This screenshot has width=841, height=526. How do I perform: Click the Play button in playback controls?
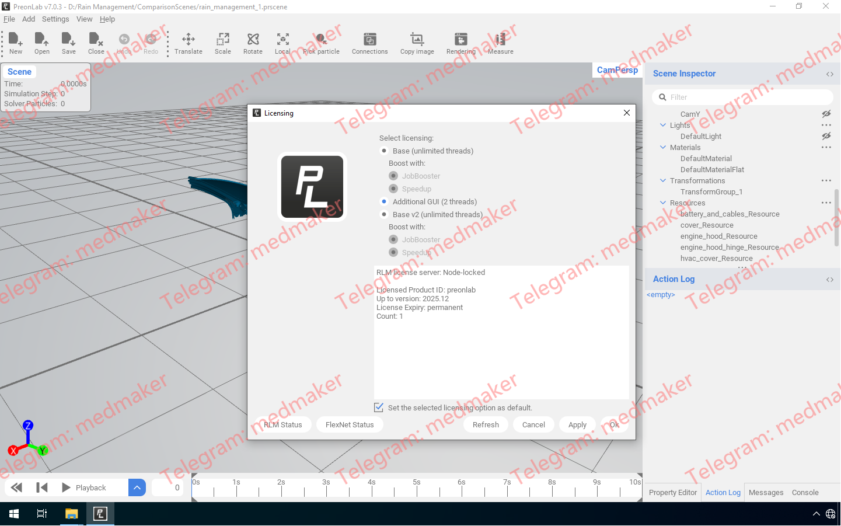click(65, 487)
